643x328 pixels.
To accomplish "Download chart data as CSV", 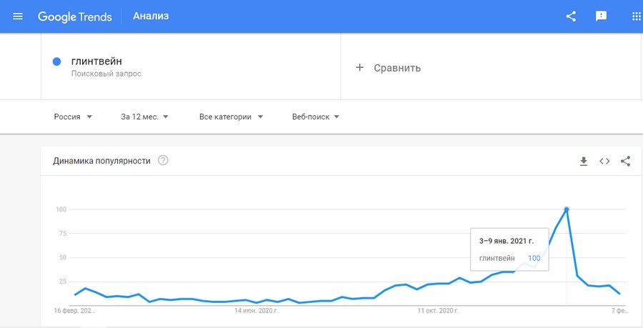I will 584,161.
